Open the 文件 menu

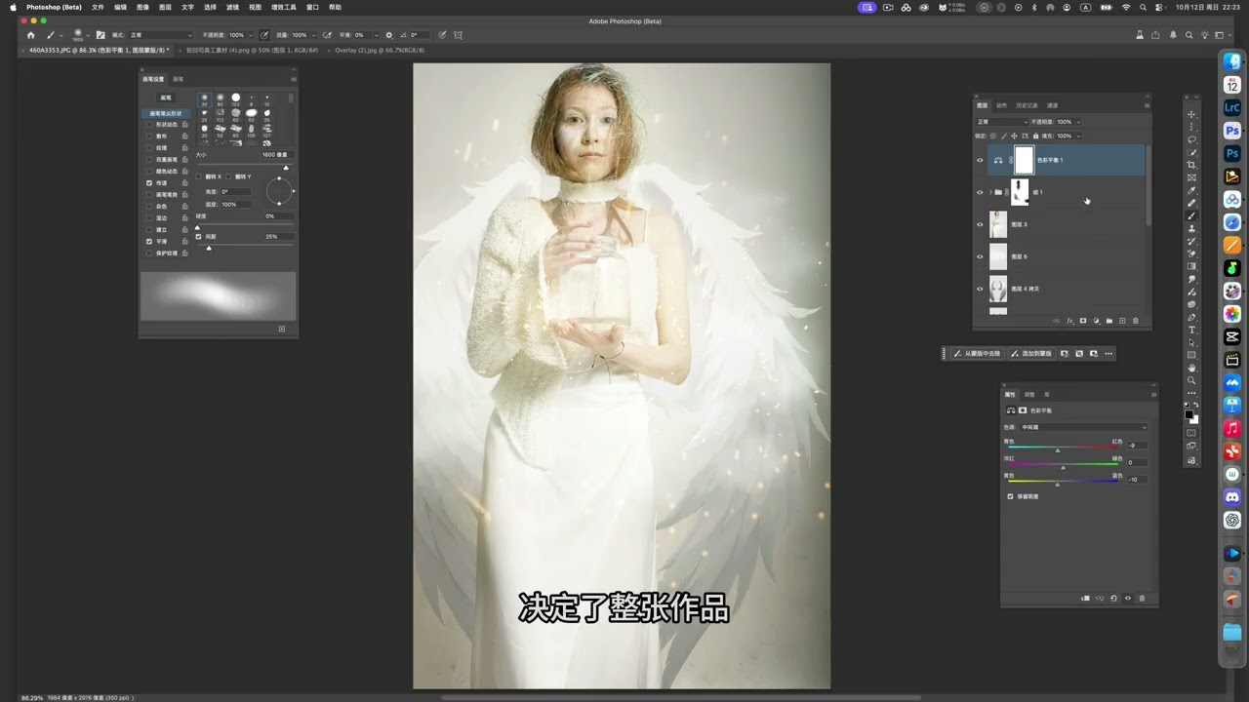click(x=98, y=7)
